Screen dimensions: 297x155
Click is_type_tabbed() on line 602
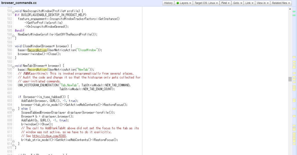52,97
